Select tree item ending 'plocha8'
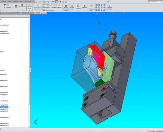Viewport: 163px width, 132px height. [4, 31]
